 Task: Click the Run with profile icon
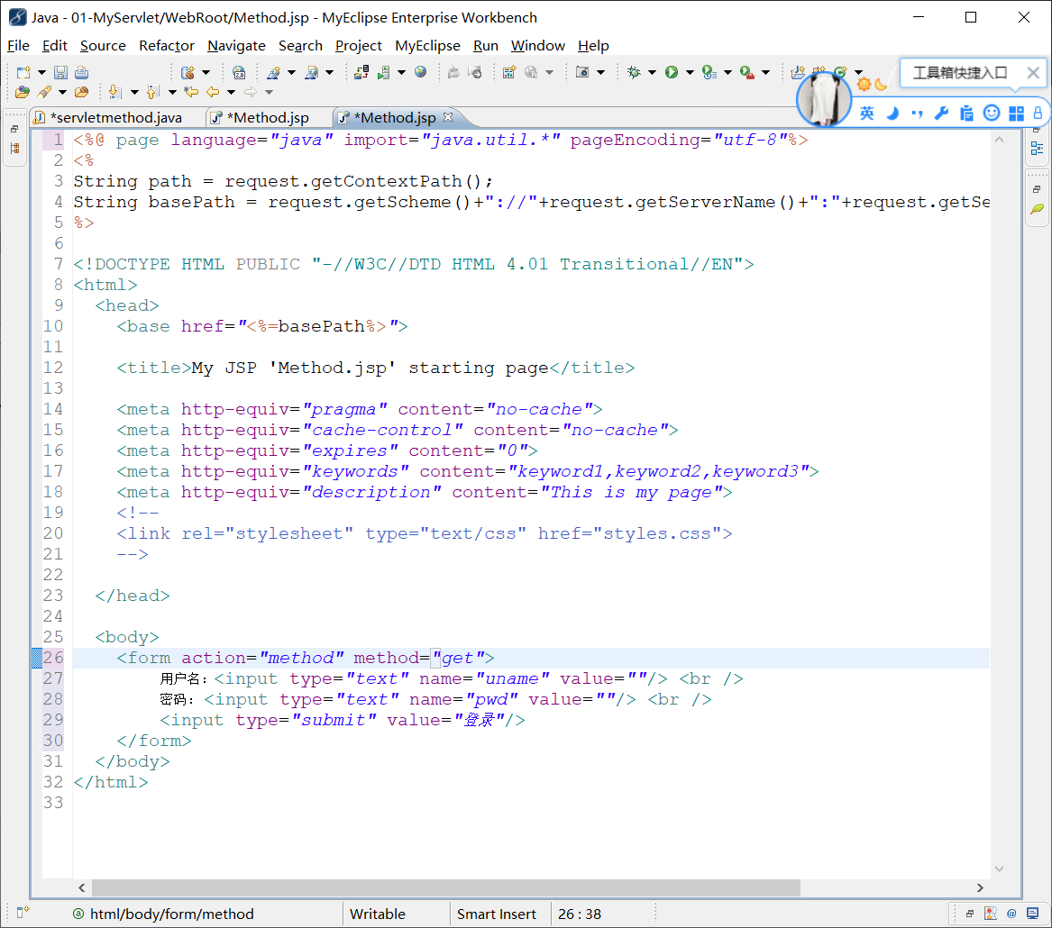point(709,72)
